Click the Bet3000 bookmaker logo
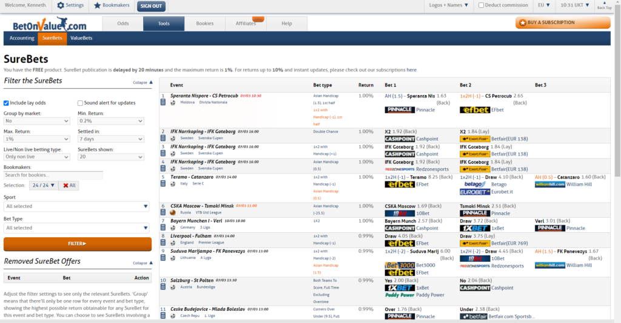621x323 pixels. tap(399, 265)
